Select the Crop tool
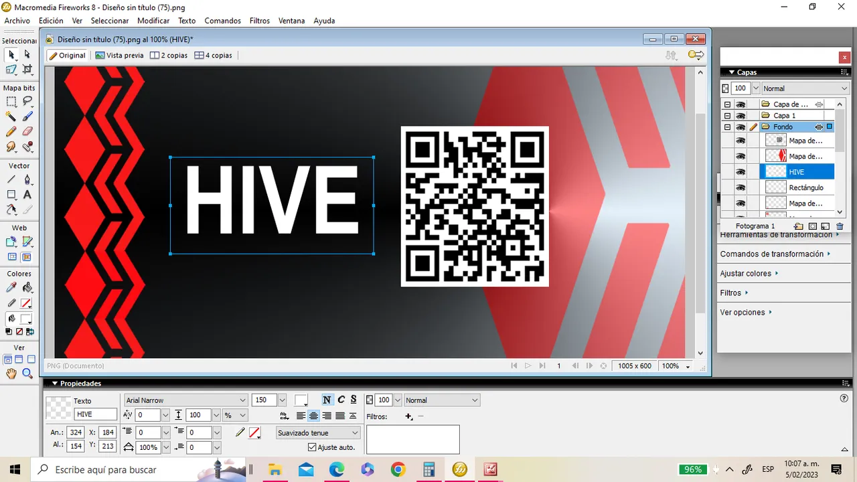 27,69
